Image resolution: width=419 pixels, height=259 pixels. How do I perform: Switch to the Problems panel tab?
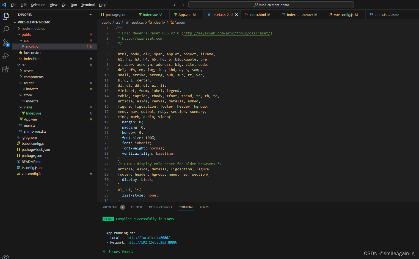[110, 207]
